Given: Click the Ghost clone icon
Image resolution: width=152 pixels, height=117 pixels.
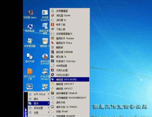Looking at the screenshot, I should coord(52,111).
